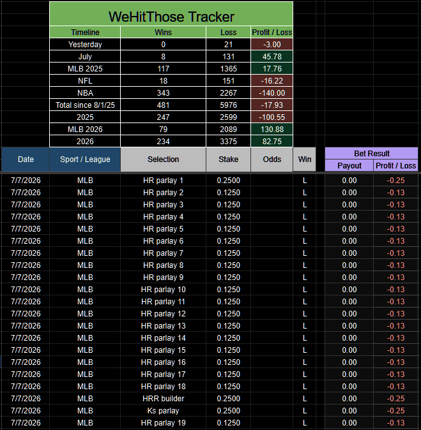421x430 pixels.
Task: Select the Loss header cell in summary
Action: pyautogui.click(x=228, y=32)
